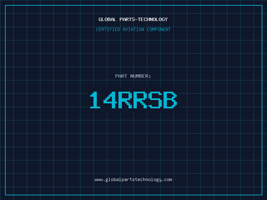Image resolution: width=267 pixels, height=200 pixels.
Task: Select the CERTIFIED AVIATION COMPONENT subtitle
Action: tap(133, 29)
